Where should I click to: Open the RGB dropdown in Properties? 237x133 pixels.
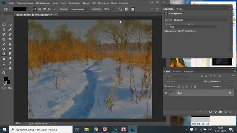pyautogui.click(x=193, y=27)
